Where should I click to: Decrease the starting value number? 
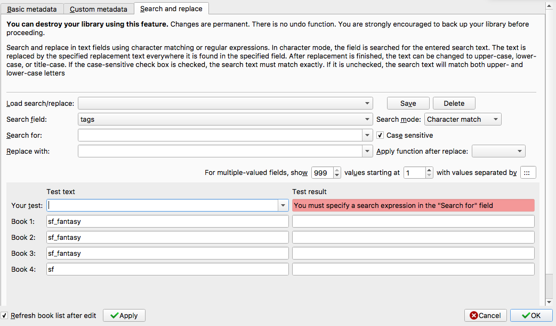click(430, 175)
